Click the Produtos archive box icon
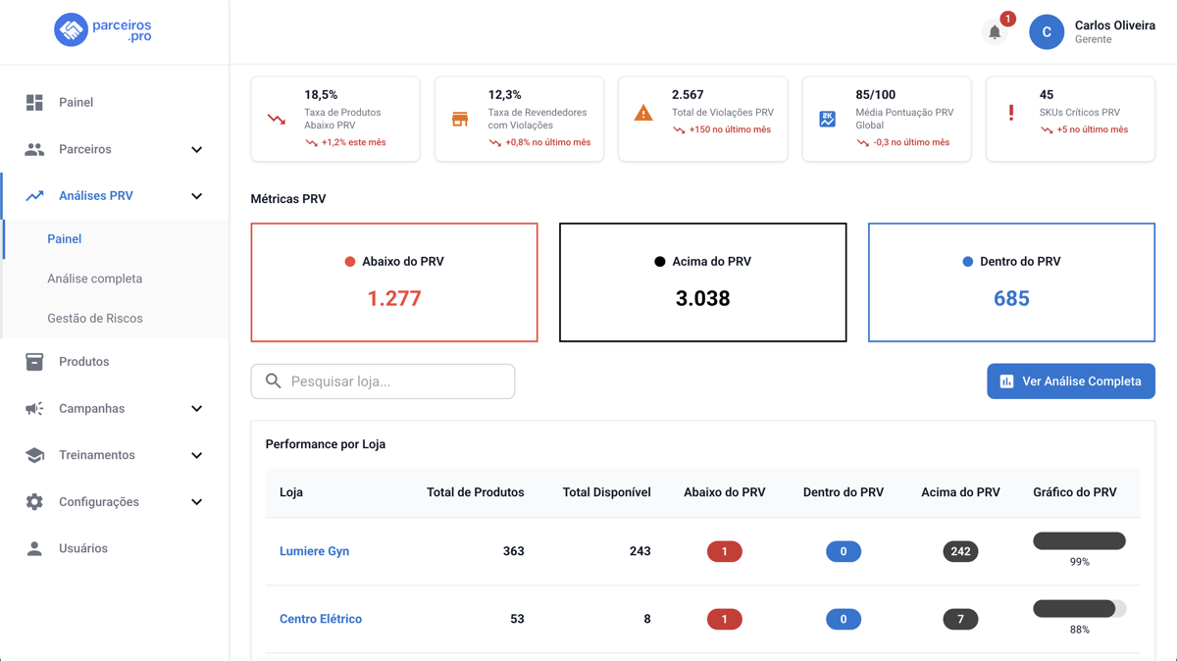 pos(34,362)
